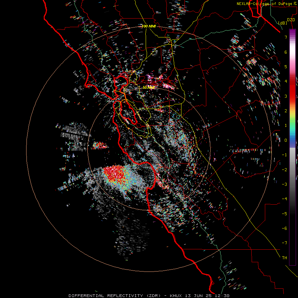Viewport: 298px width, 298px height.
Task: Click the "-3" value on the color scale
Action: click(284, 184)
